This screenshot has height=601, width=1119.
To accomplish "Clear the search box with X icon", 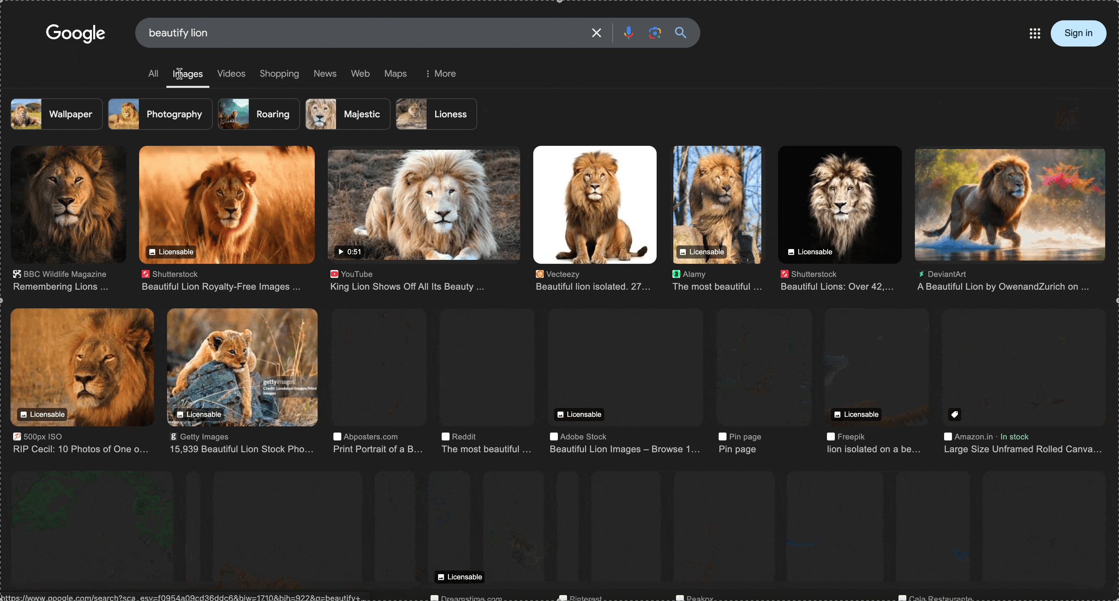I will (597, 33).
